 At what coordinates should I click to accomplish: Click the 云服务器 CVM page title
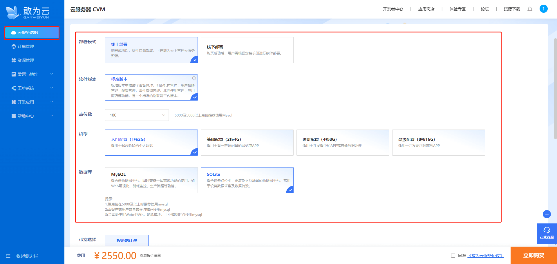tap(88, 10)
